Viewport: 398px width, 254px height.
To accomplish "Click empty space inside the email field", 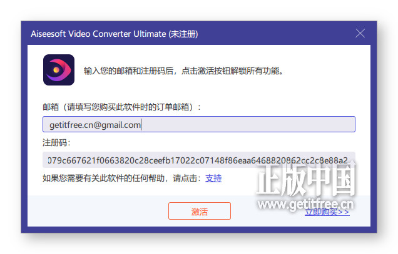I will [x=247, y=124].
